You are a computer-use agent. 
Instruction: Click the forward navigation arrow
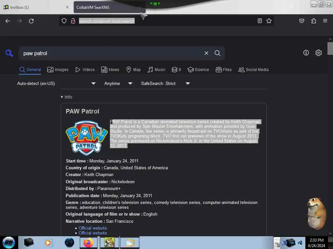coord(20,21)
